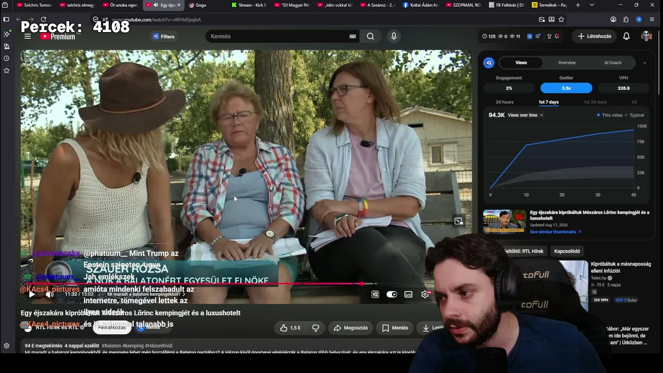Bookmark the page with the star icon

coord(561,20)
